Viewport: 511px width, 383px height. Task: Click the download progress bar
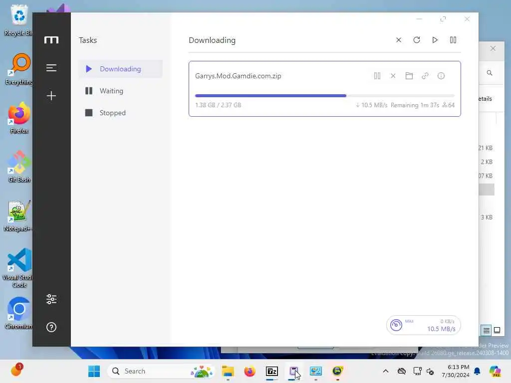point(324,96)
